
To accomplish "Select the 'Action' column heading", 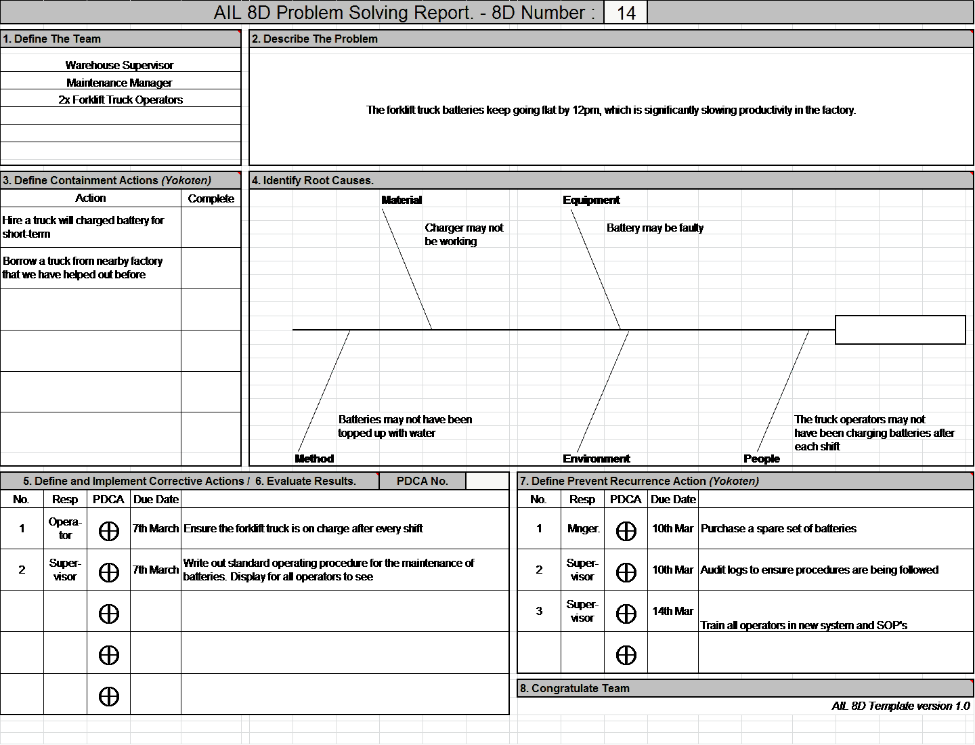I will coord(91,198).
